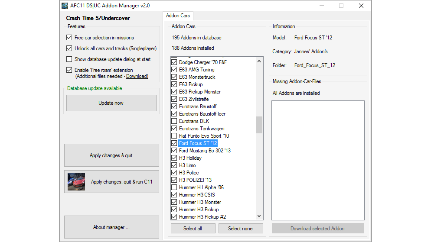Click the Update now button
The image size is (431, 242).
point(111,103)
